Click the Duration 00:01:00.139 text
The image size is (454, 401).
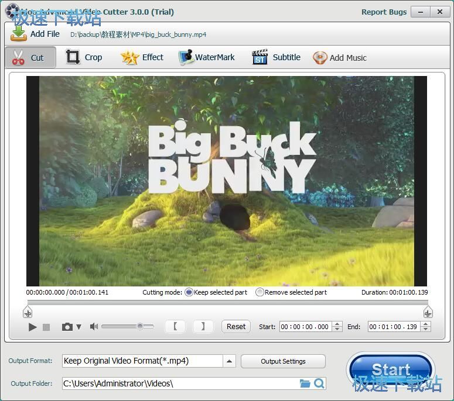pos(395,292)
